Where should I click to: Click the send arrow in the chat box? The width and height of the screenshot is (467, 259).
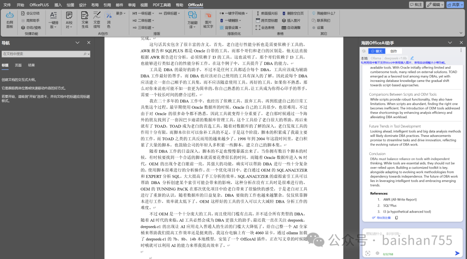point(457,253)
